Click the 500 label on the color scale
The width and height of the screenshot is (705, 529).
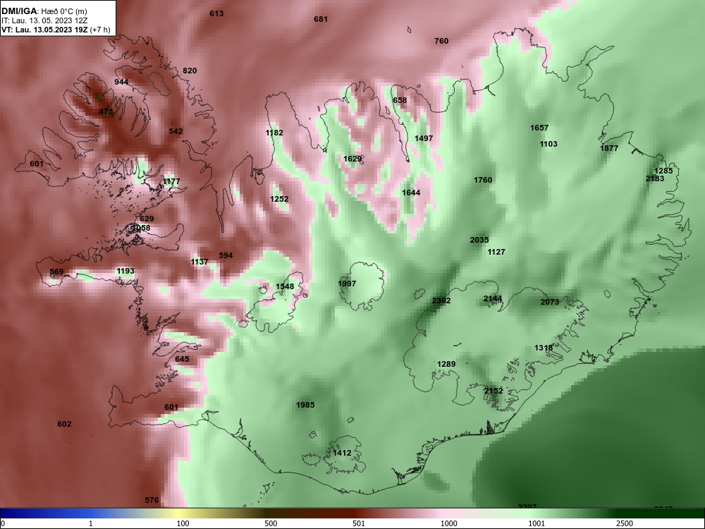(271, 524)
